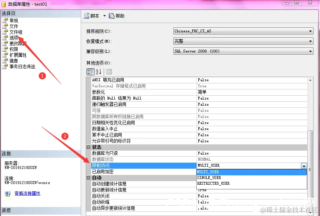The height and width of the screenshot is (216, 320).
Task: Select the 日期相关性优化已启用 row
Action: point(199,123)
